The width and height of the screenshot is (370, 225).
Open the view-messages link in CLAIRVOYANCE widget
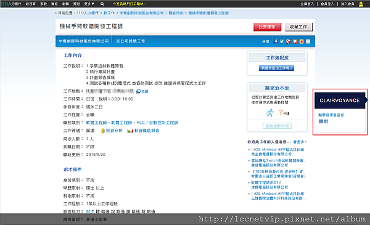(x=331, y=115)
